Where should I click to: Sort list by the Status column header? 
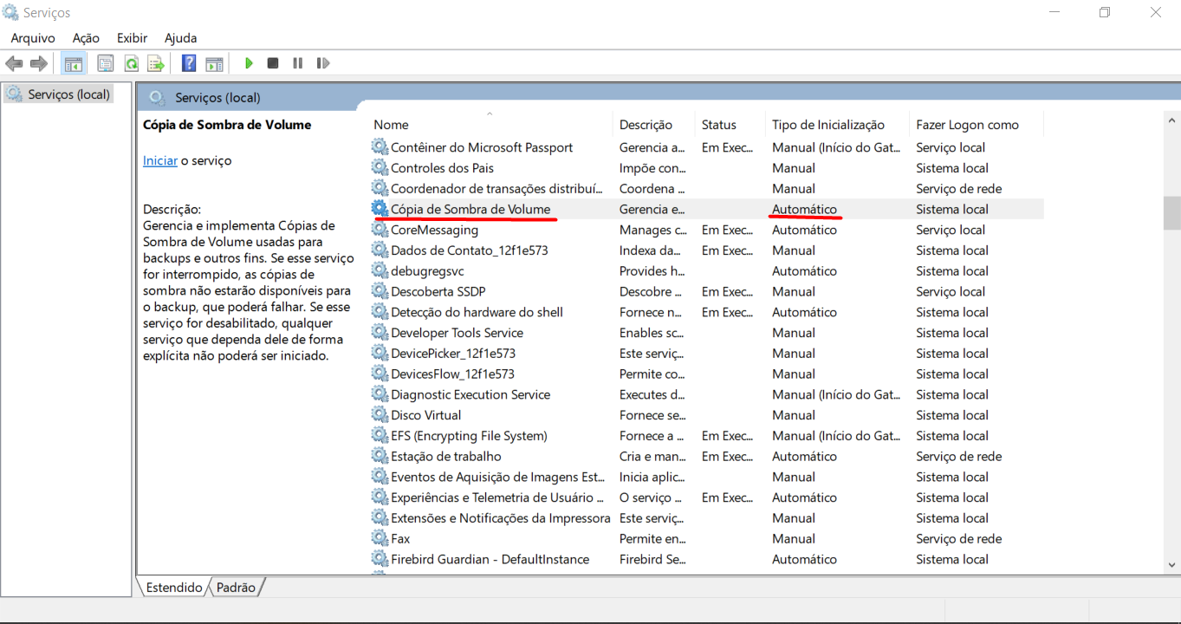(718, 125)
